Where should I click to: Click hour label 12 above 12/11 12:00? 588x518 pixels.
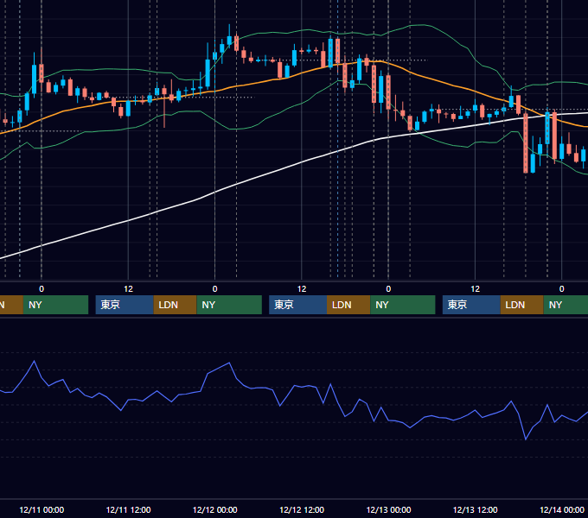coord(128,289)
